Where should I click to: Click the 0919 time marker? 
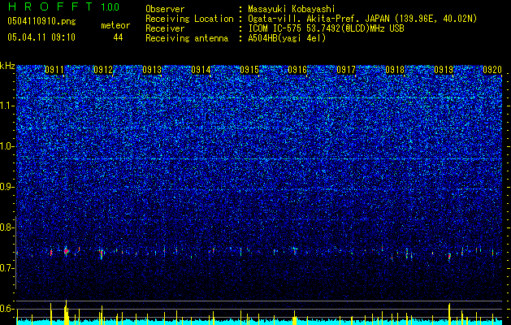coord(444,70)
